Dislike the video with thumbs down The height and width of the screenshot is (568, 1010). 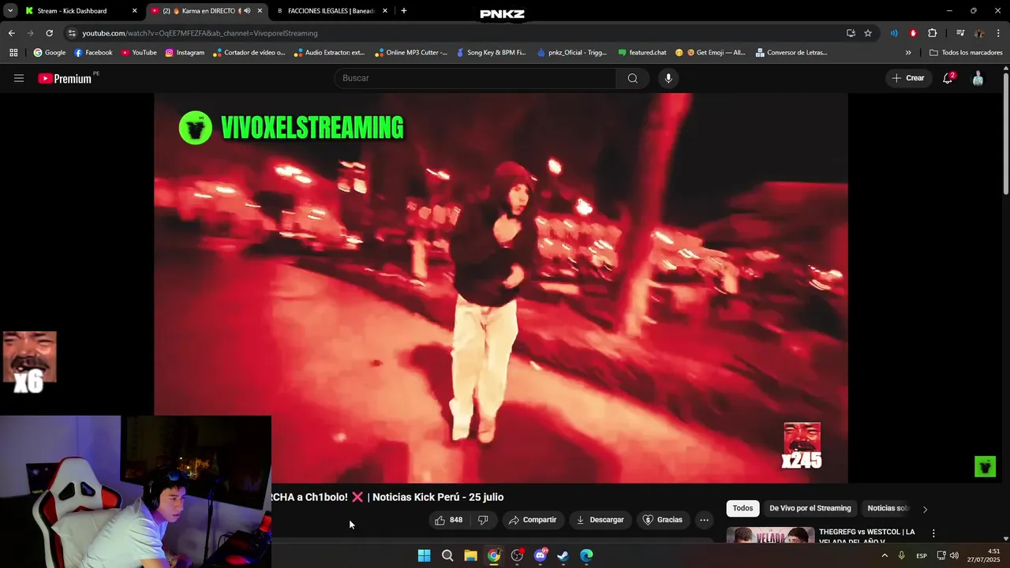(483, 520)
